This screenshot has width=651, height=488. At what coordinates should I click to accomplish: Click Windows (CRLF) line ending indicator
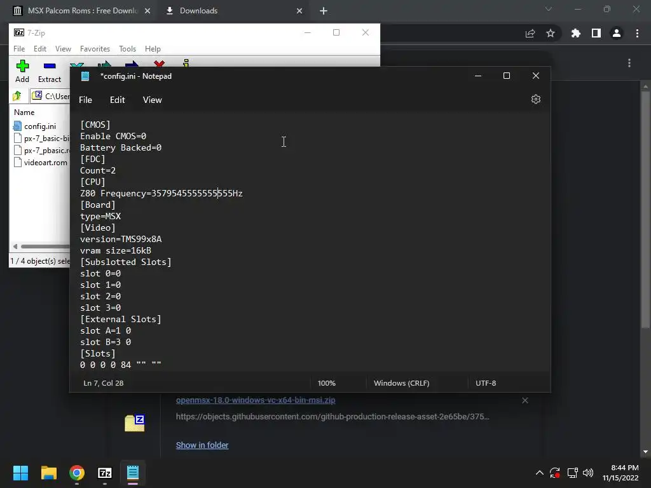402,383
